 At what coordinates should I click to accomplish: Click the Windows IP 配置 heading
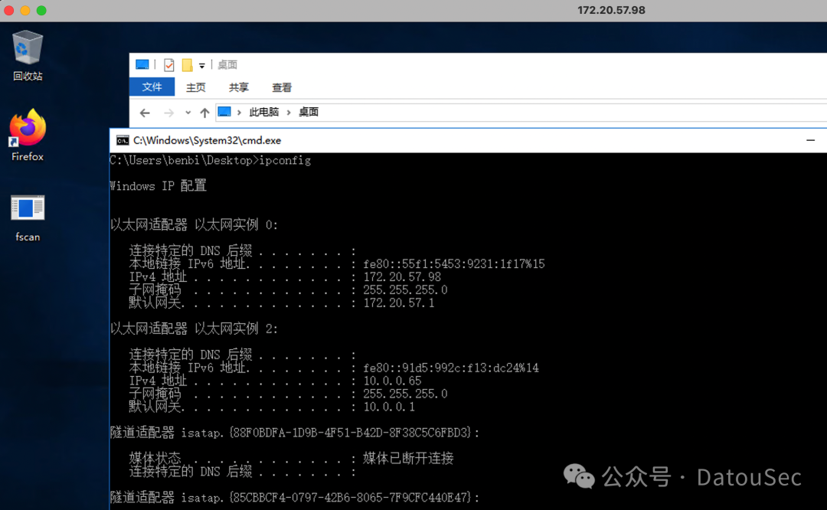pyautogui.click(x=159, y=186)
